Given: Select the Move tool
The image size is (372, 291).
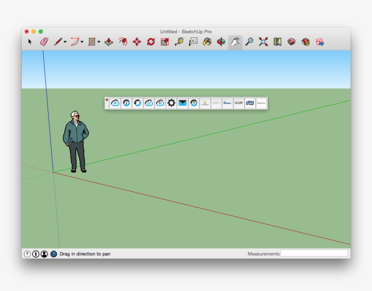Looking at the screenshot, I should [x=136, y=41].
